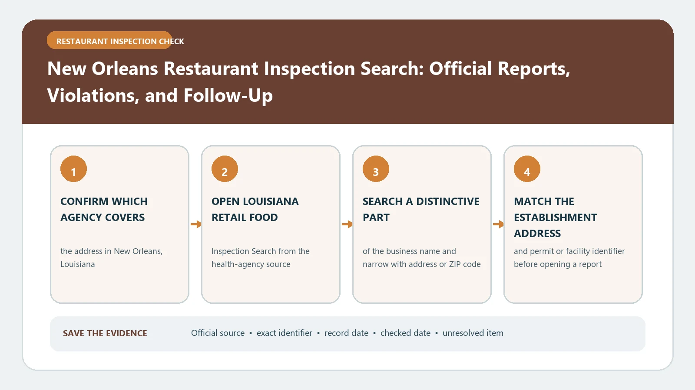Click the text 'the address in New Orleans, Louisiana'
The height and width of the screenshot is (390, 695).
(x=111, y=257)
